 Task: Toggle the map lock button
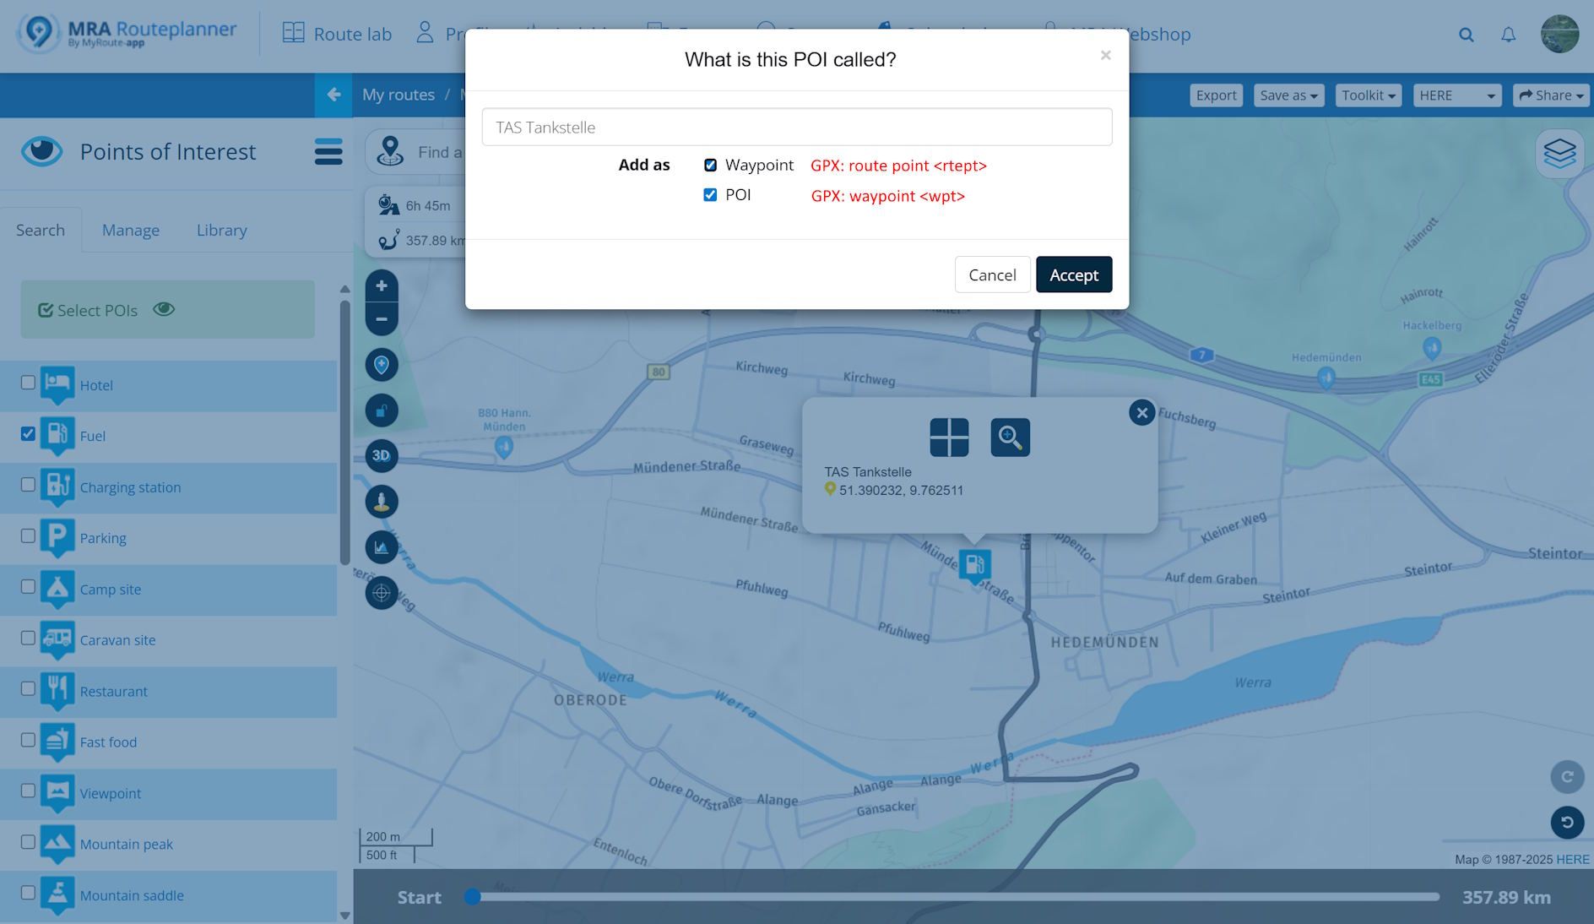(382, 410)
